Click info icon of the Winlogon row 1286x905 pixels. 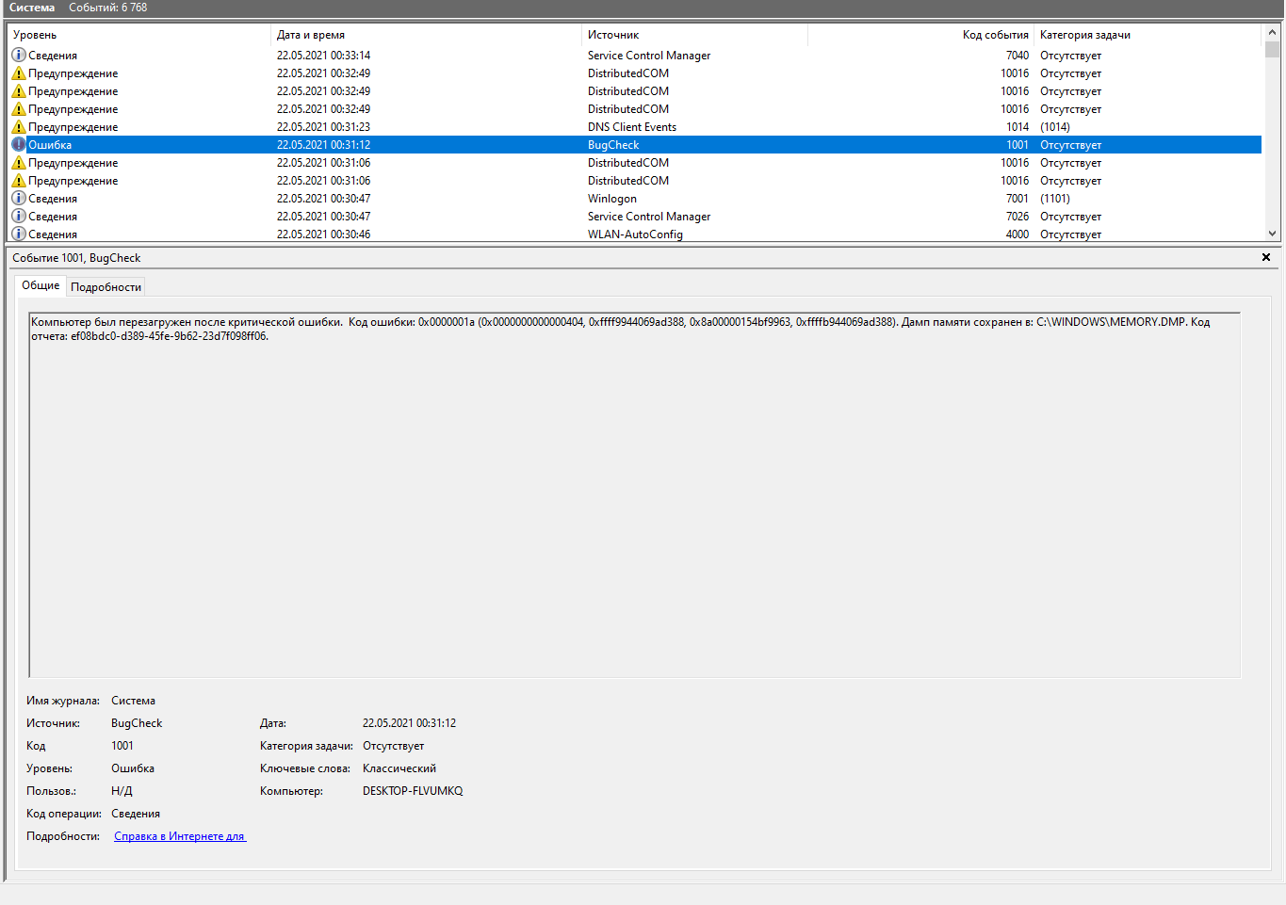18,199
